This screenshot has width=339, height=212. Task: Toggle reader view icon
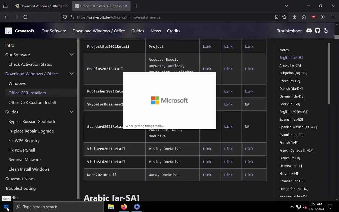[276, 17]
